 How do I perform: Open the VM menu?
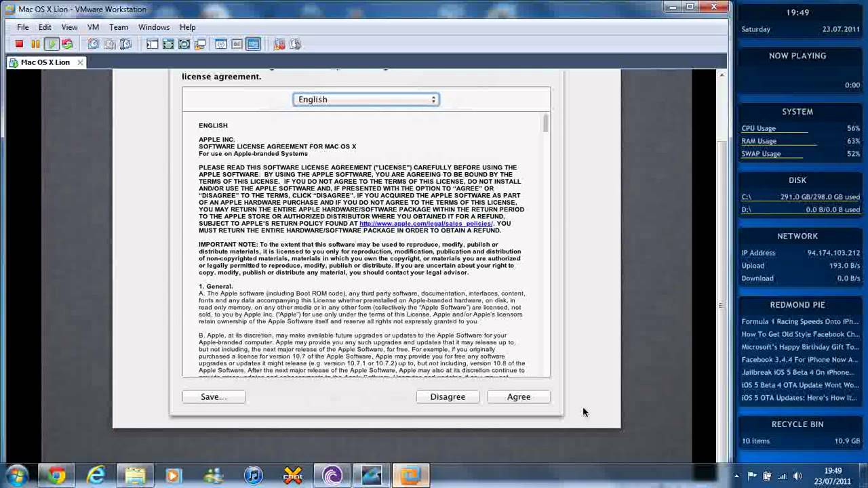[93, 27]
